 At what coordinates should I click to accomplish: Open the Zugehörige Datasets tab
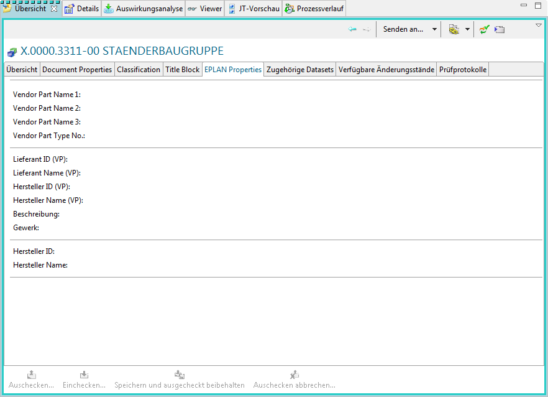coord(299,70)
